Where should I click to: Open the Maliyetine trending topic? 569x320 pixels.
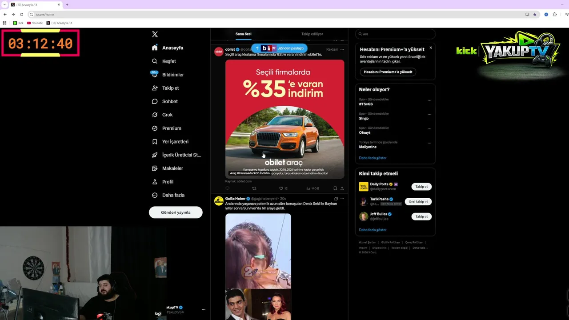(x=368, y=147)
